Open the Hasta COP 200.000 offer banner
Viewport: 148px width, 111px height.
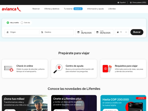[123, 103]
